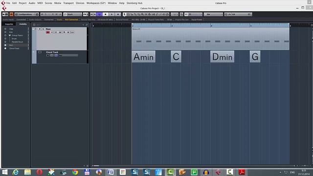Open the Edit menu

[x=14, y=3]
